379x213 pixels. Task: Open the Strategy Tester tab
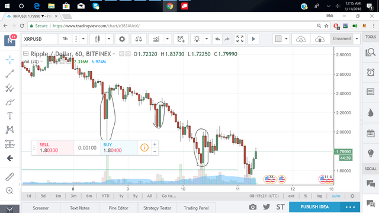pyautogui.click(x=158, y=208)
